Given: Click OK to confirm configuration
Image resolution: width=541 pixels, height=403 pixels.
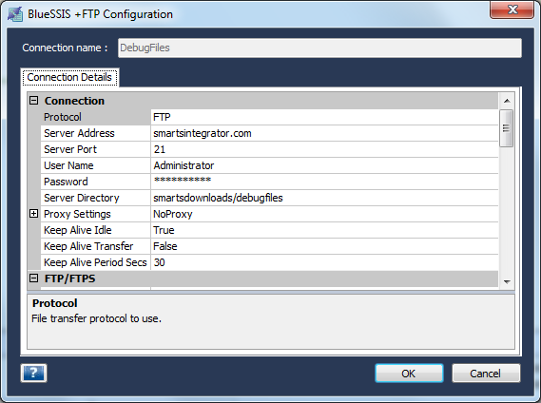Looking at the screenshot, I should (x=409, y=374).
